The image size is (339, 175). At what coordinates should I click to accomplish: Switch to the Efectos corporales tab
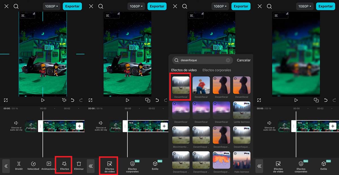coord(217,70)
